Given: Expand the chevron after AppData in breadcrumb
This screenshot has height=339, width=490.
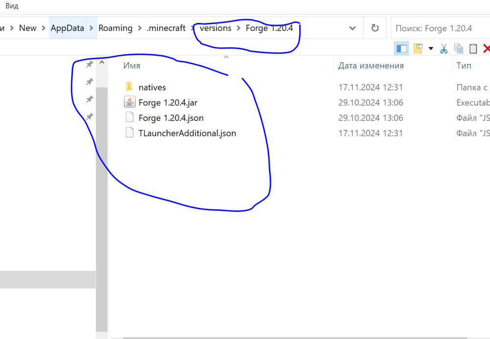Looking at the screenshot, I should point(91,28).
